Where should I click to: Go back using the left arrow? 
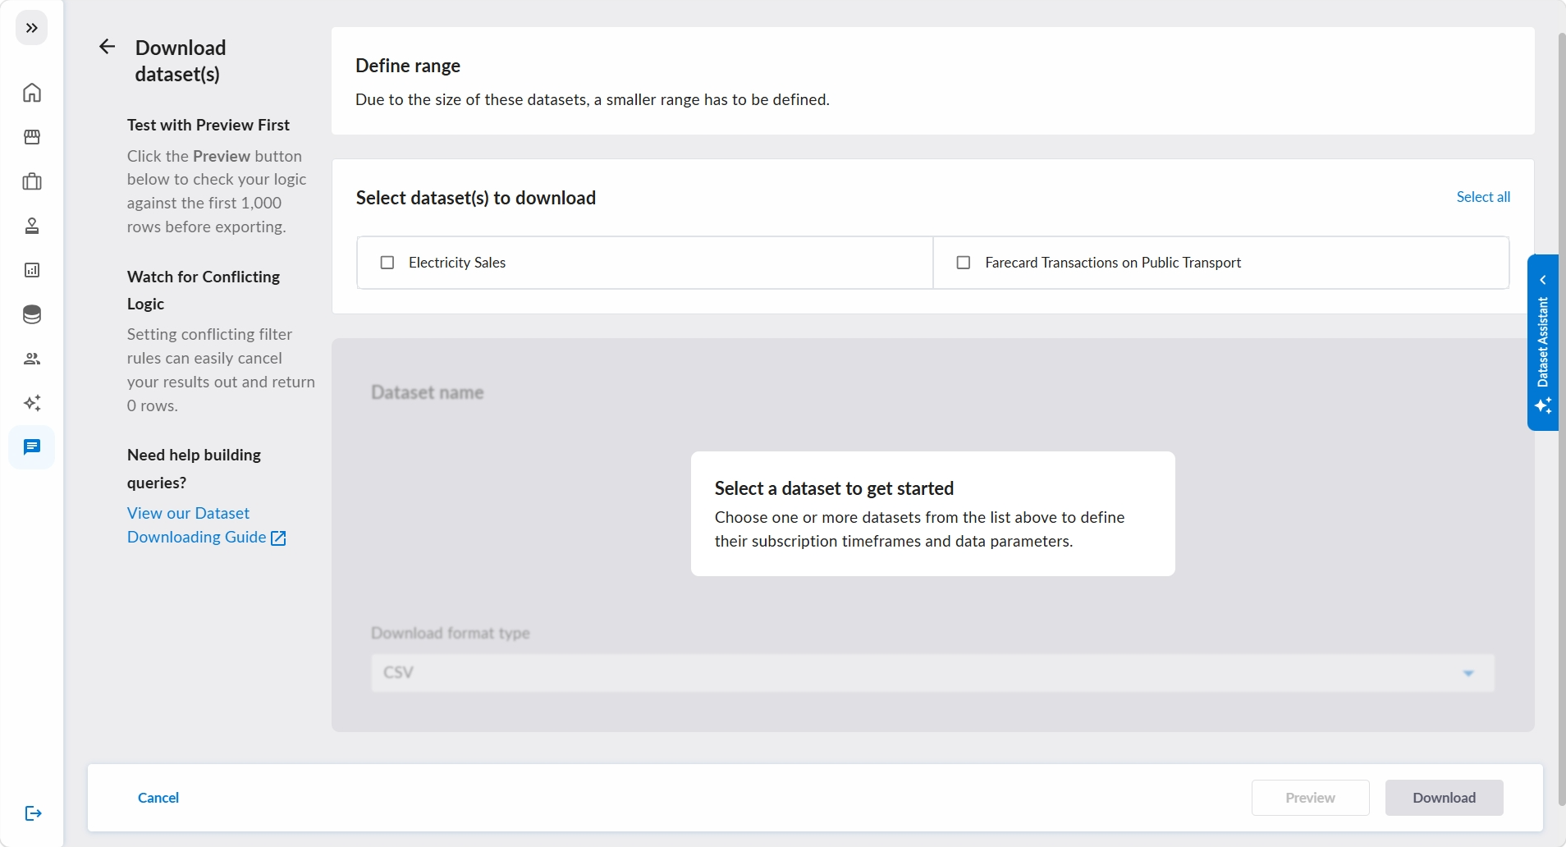[107, 47]
